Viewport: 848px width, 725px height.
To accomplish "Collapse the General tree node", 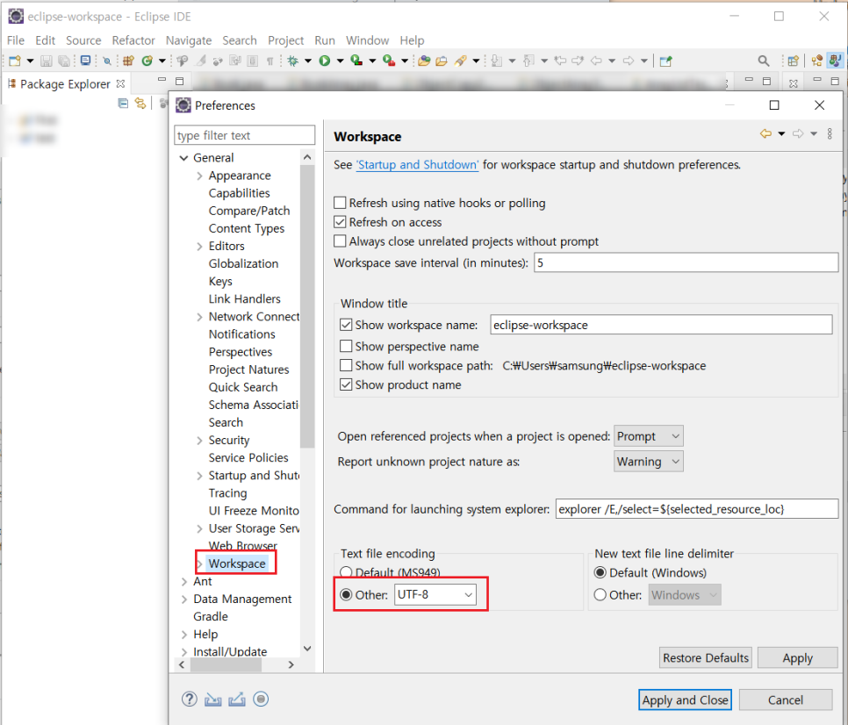I will (x=183, y=158).
